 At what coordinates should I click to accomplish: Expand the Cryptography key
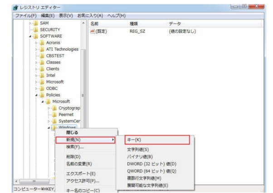tap(49, 108)
